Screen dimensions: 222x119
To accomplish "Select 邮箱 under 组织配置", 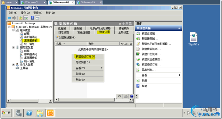I will 27,34.
